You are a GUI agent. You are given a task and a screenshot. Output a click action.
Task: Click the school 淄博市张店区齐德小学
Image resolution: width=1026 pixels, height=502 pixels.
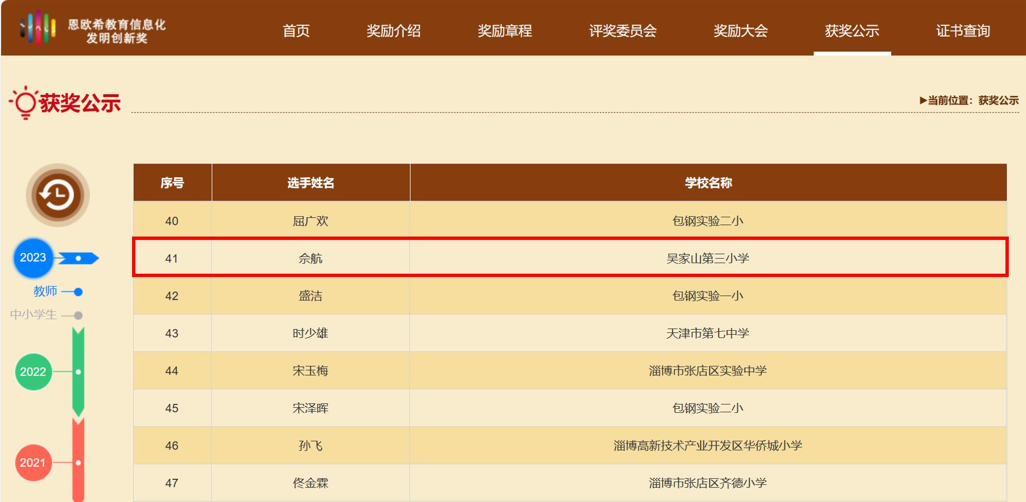[x=708, y=483]
